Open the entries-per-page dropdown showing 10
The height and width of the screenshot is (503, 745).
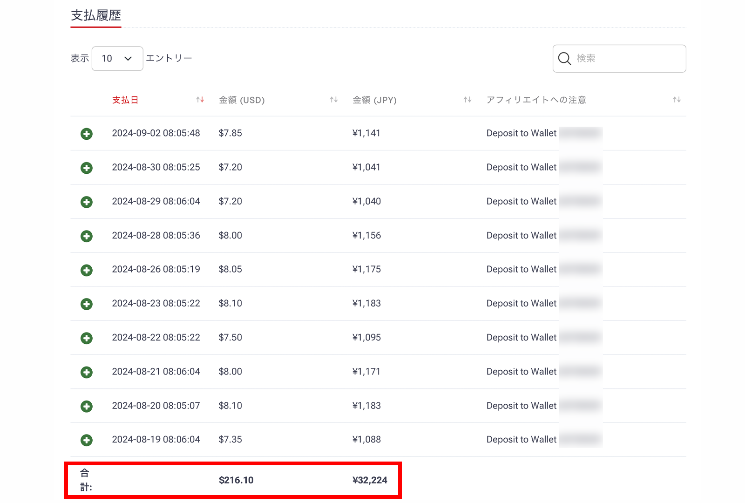click(117, 59)
